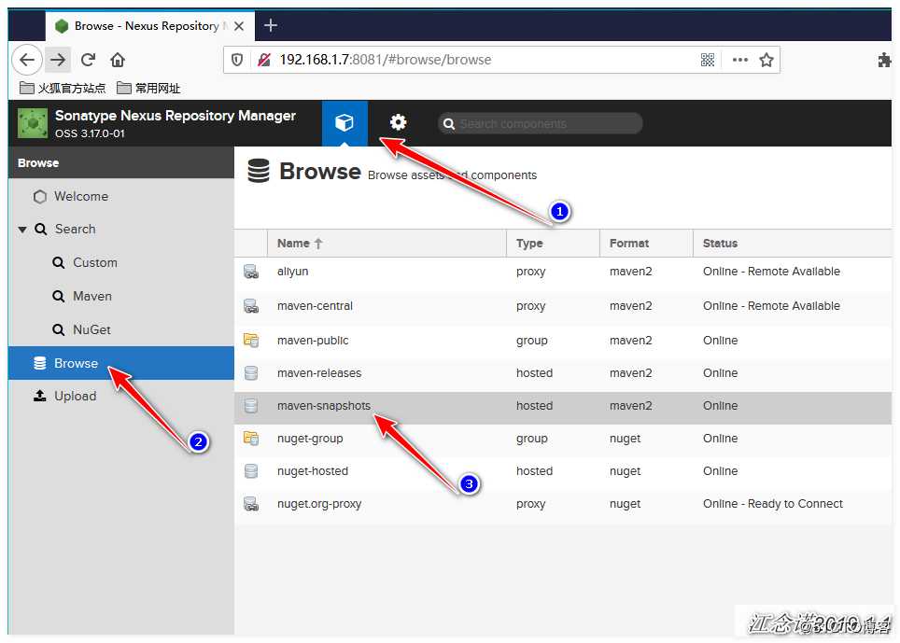Open the extensions puzzle icon
Screen dimensions: 900x643
click(x=884, y=60)
